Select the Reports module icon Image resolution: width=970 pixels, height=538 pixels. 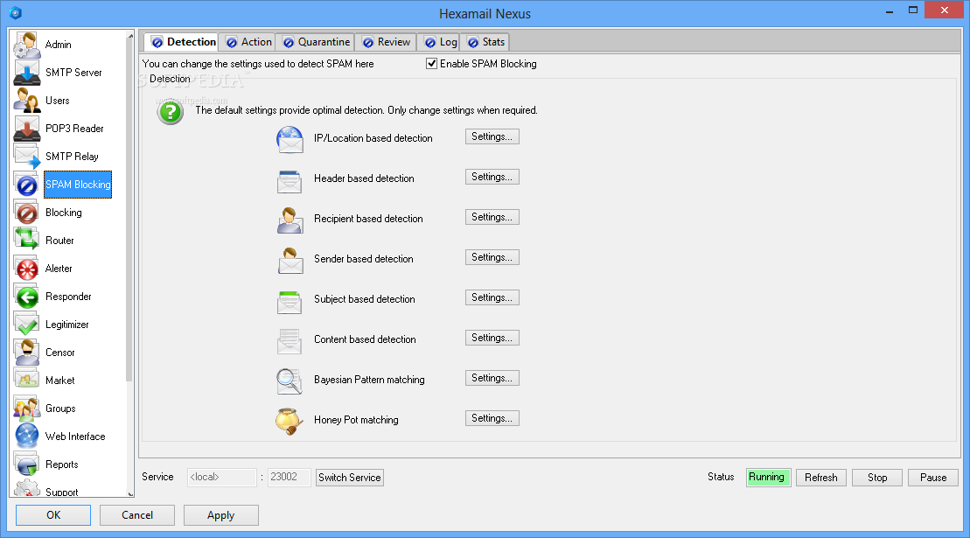[x=27, y=465]
